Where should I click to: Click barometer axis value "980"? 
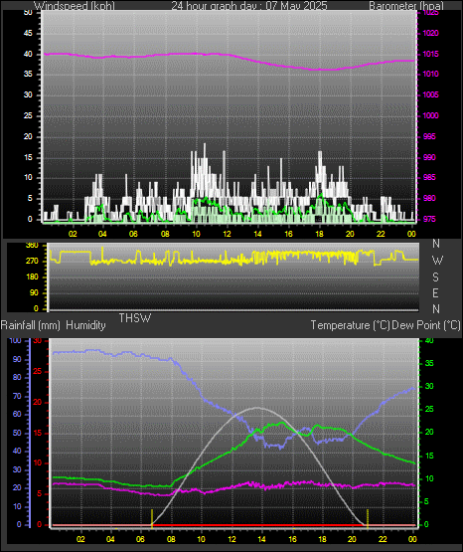(x=429, y=199)
